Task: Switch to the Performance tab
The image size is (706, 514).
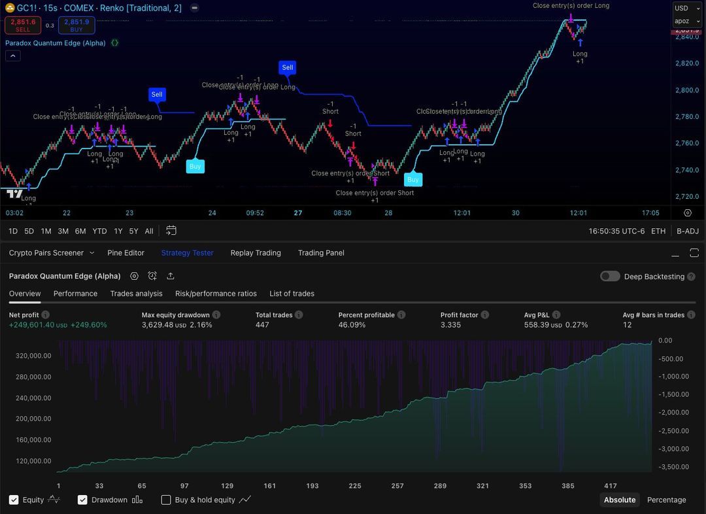Action: pyautogui.click(x=75, y=294)
